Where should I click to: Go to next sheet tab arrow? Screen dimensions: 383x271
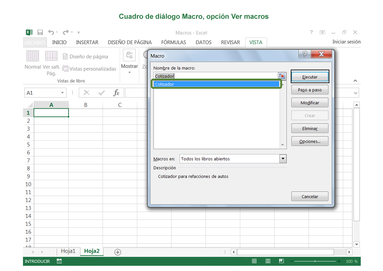point(42,252)
